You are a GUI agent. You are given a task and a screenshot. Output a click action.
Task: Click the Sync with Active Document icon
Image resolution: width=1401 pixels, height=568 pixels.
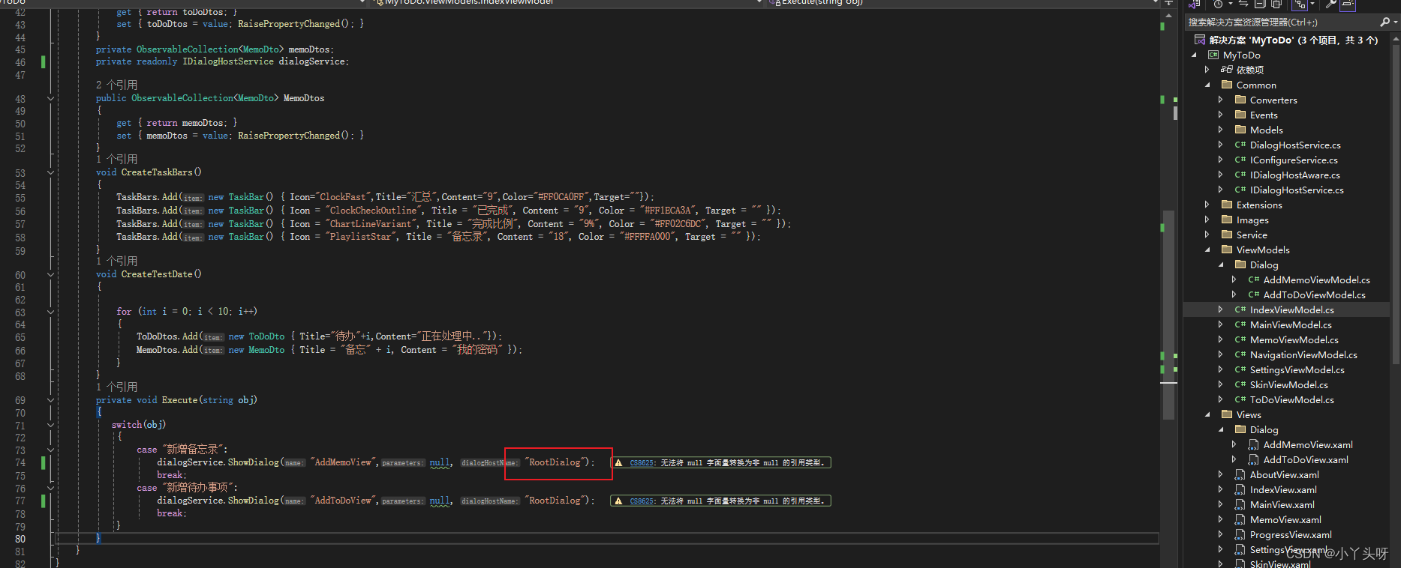[x=1243, y=4]
